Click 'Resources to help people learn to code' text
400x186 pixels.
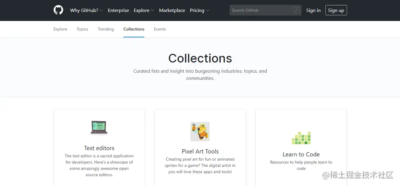301,166
